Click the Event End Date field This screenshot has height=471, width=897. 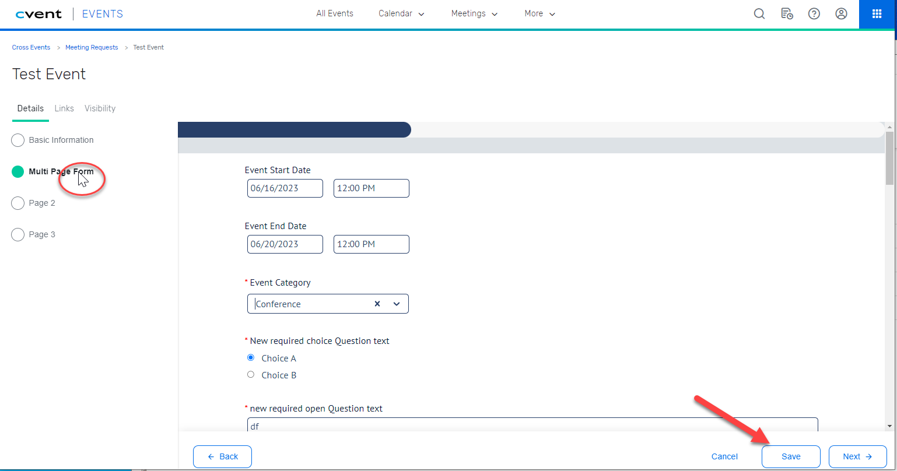point(285,244)
